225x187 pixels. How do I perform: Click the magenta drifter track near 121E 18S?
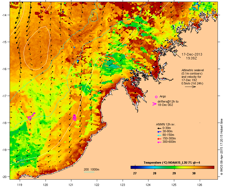(x=74, y=117)
